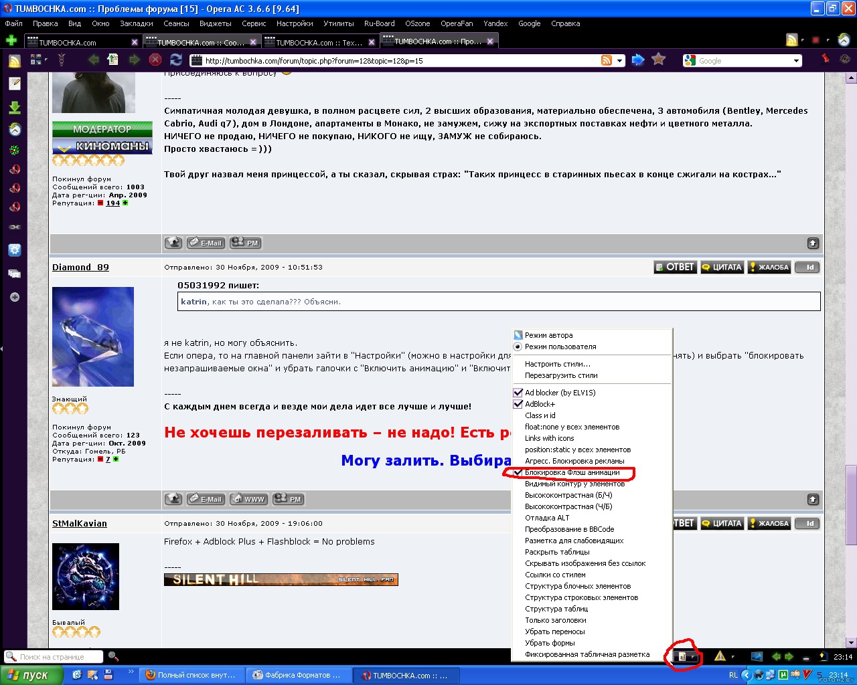Stop page loading with the red stop icon
Image resolution: width=857 pixels, height=685 pixels.
pos(155,60)
